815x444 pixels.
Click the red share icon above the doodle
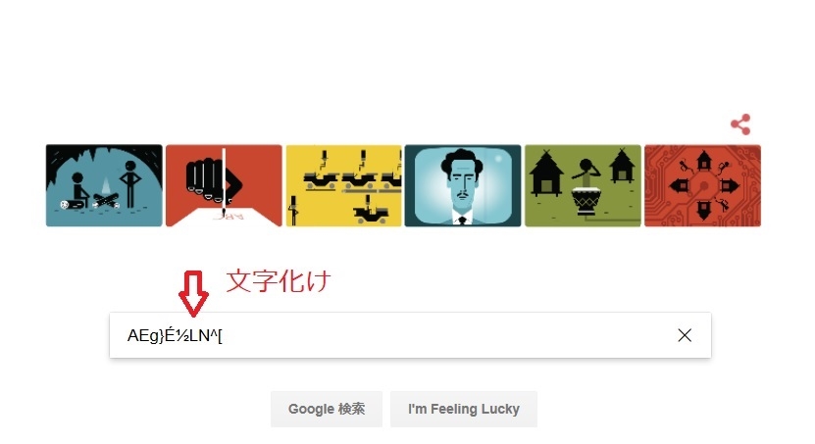[740, 124]
